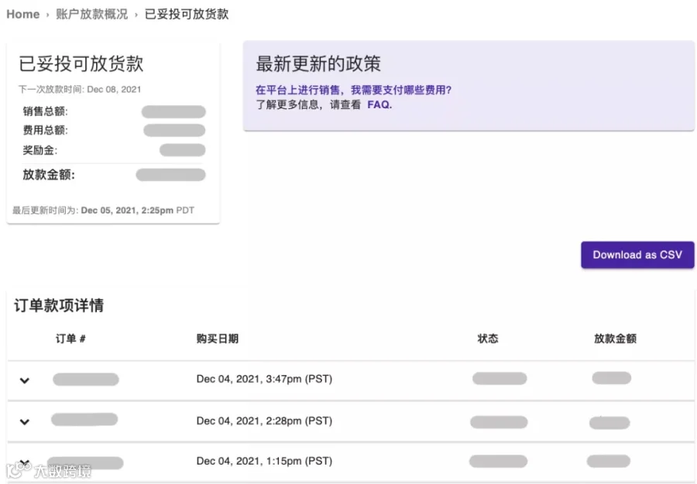697x484 pixels.
Task: Select the 状态 column header
Action: 488,339
